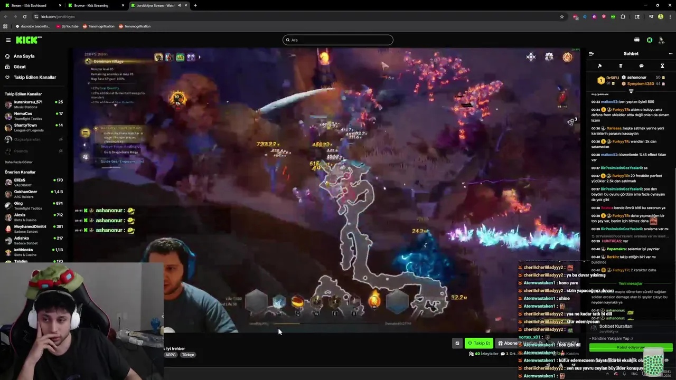Open keithlocks recommended channel
Viewport: 676px width, 380px height.
click(x=34, y=252)
